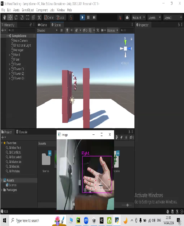Open Unity Collaborate services icon
This screenshot has width=184, height=226.
[120, 18]
